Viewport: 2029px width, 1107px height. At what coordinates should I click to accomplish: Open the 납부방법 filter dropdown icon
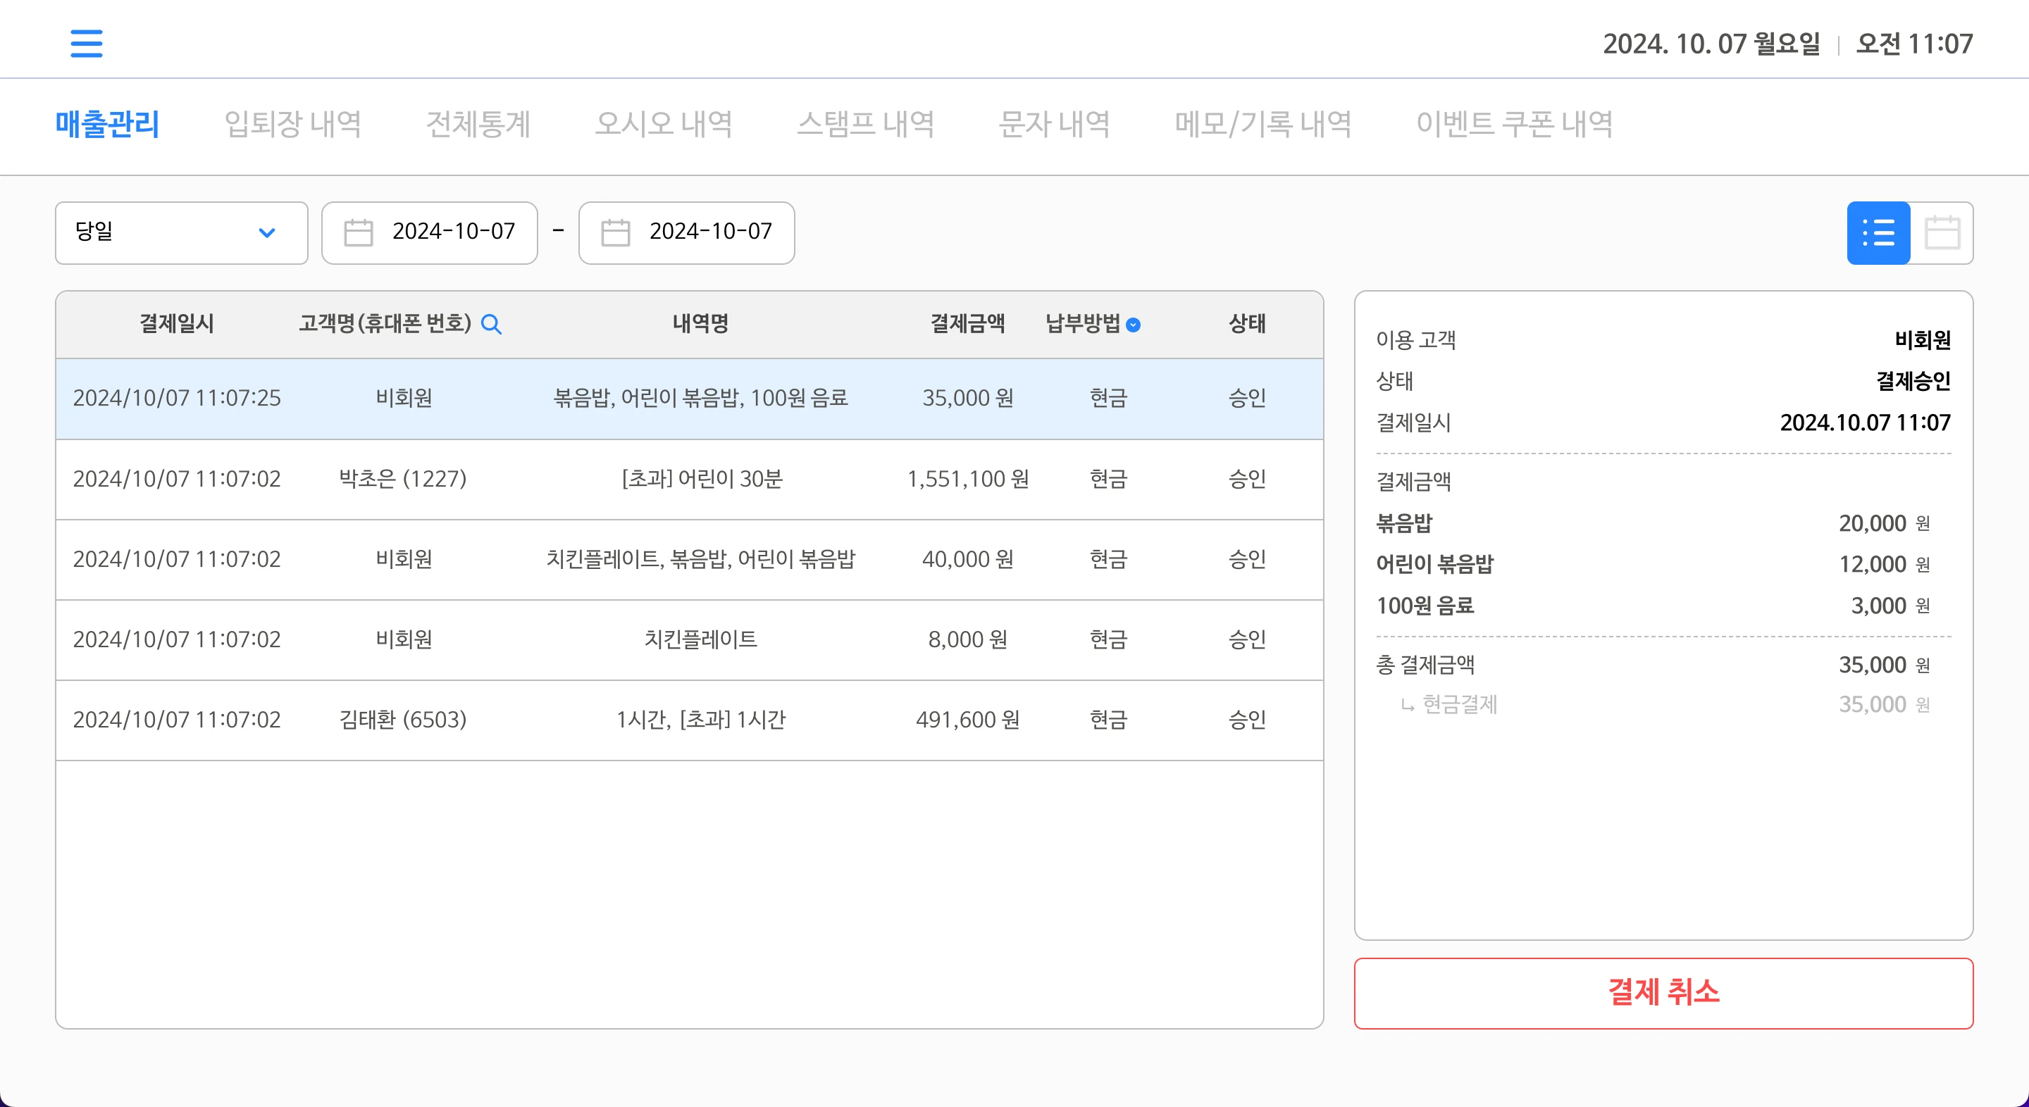[1134, 325]
